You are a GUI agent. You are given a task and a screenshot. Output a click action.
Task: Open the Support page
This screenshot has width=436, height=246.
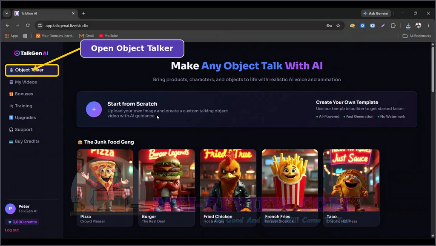pos(21,129)
